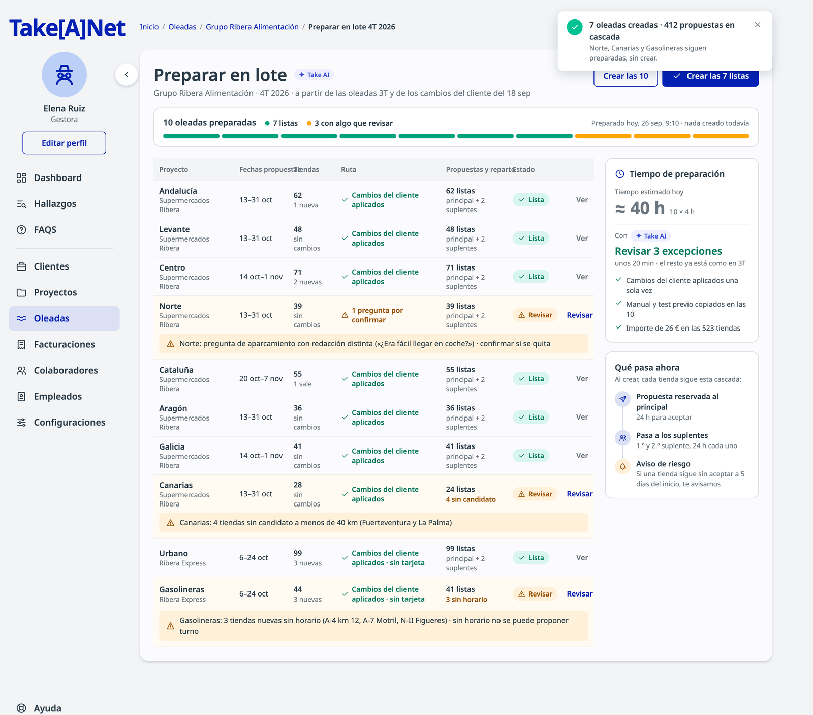Open Dashboard from the sidebar
Screen dimensions: 813x715
point(65,178)
